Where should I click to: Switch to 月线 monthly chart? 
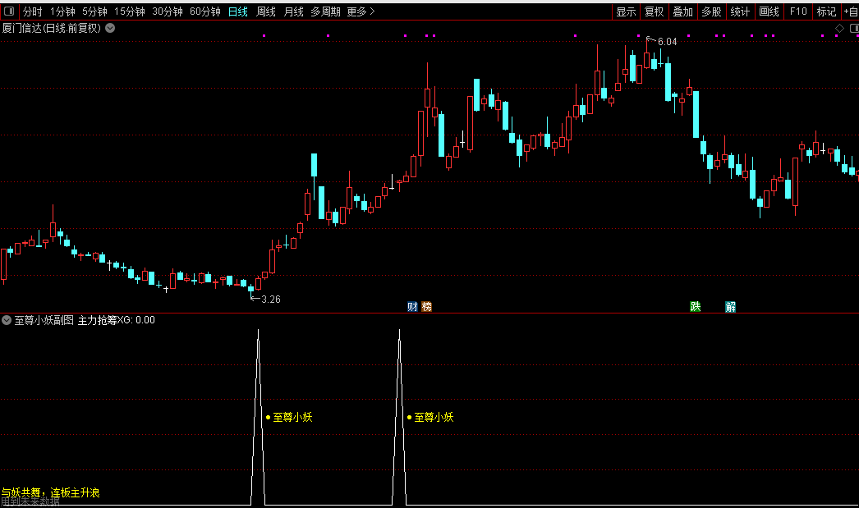pos(294,11)
